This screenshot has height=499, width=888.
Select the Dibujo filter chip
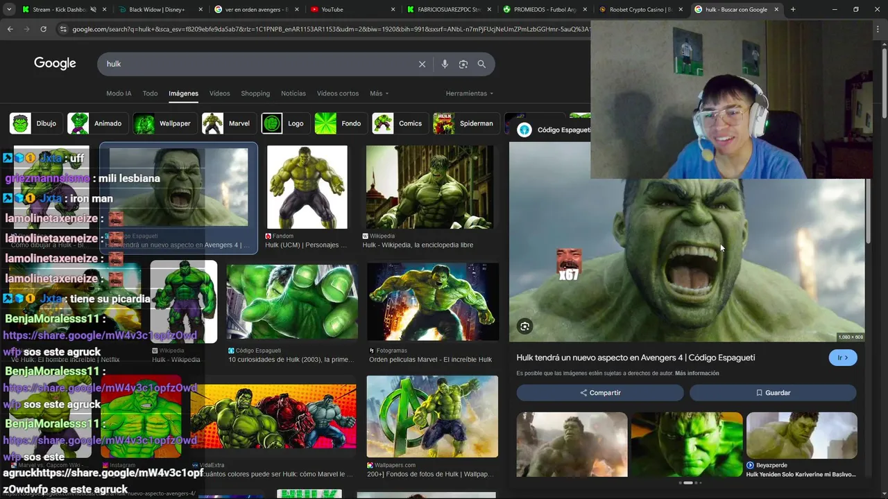(35, 123)
